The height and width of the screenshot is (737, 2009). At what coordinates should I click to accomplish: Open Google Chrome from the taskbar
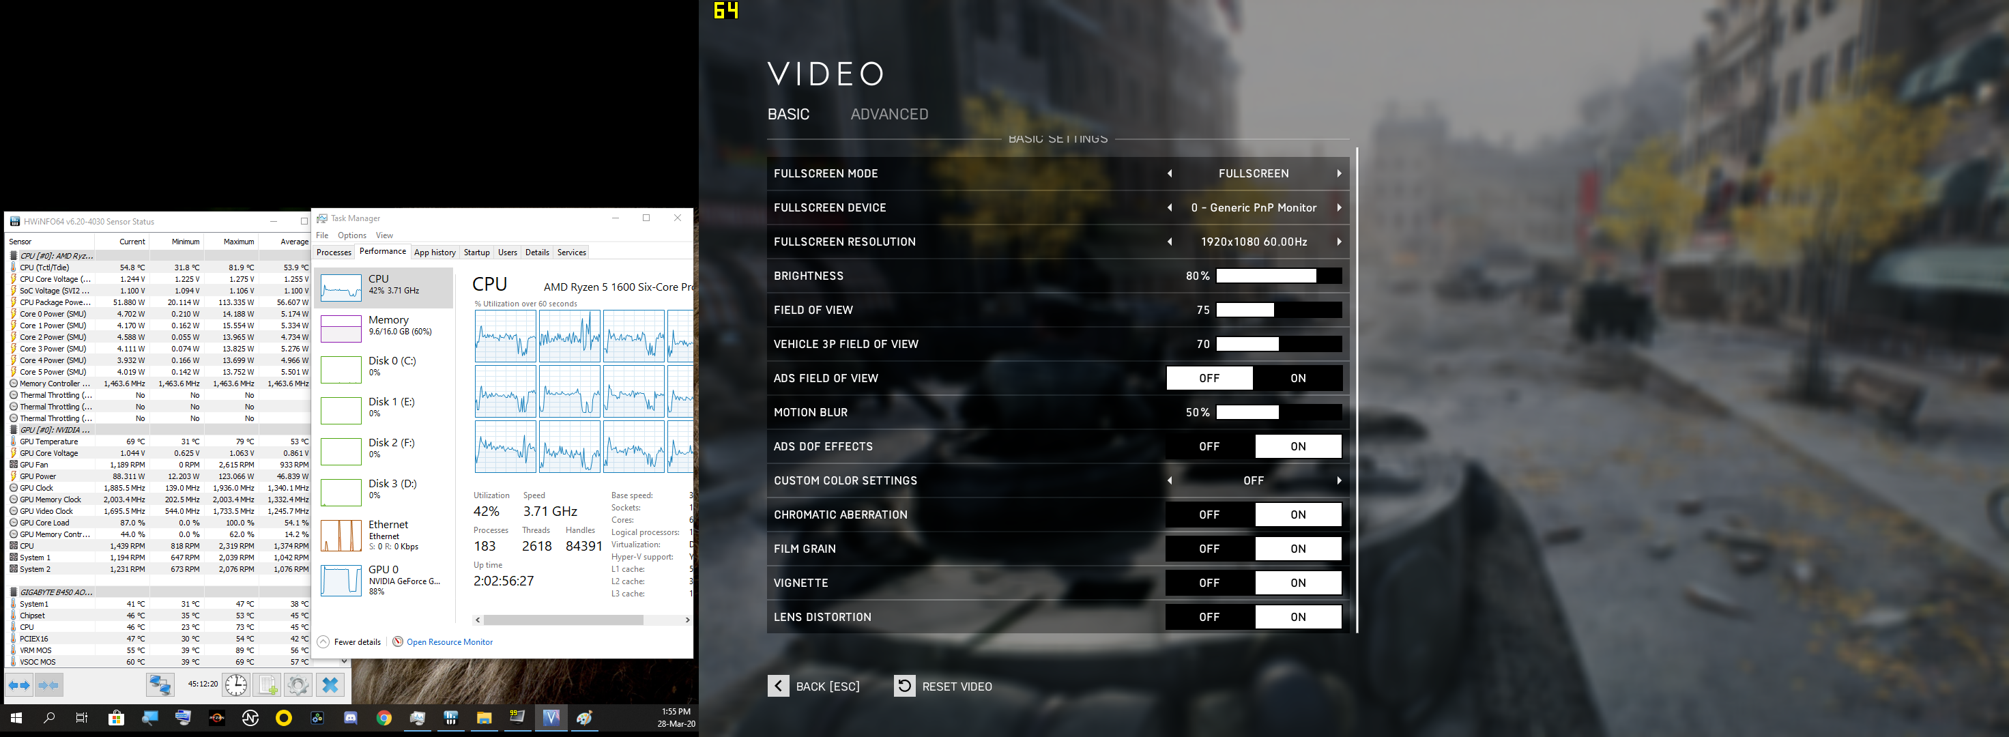(x=384, y=717)
